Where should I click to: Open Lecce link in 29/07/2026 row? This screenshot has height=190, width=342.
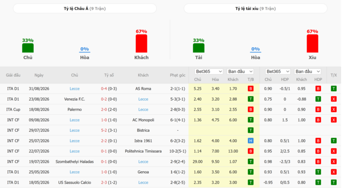75,130
